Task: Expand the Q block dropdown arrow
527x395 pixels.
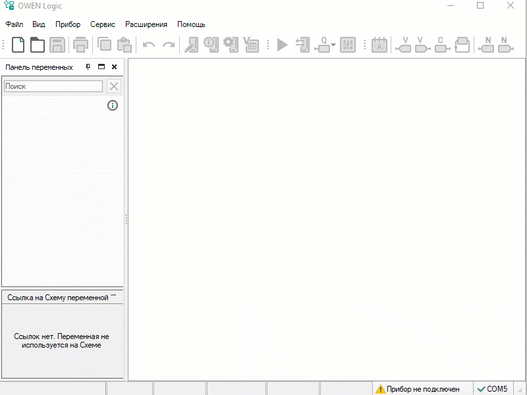Action: click(334, 45)
